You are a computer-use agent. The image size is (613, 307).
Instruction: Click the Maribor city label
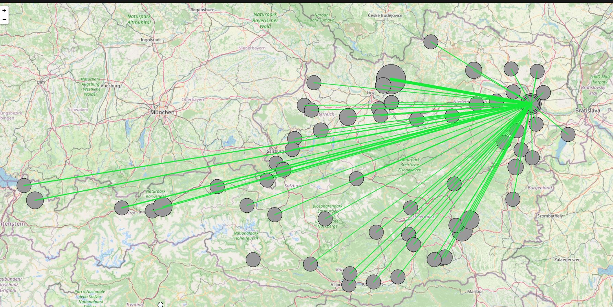click(x=475, y=292)
